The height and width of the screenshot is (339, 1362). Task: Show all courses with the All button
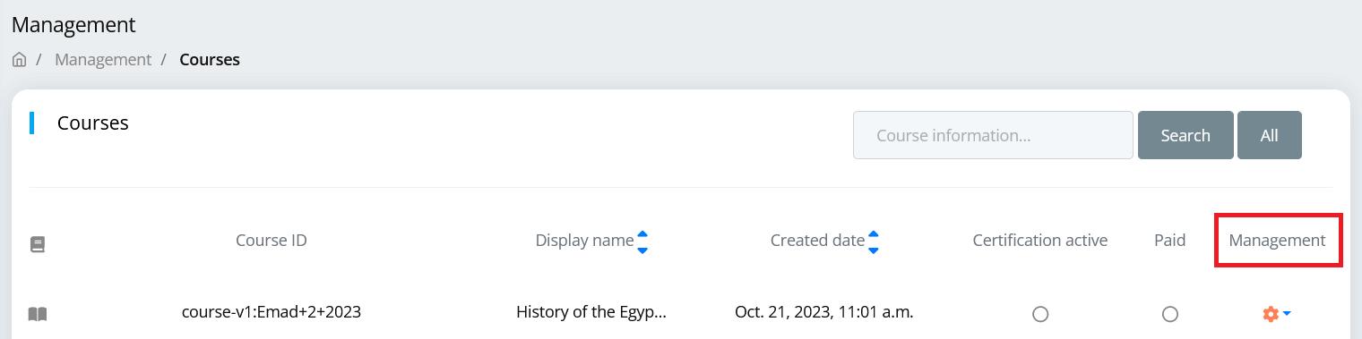1269,135
